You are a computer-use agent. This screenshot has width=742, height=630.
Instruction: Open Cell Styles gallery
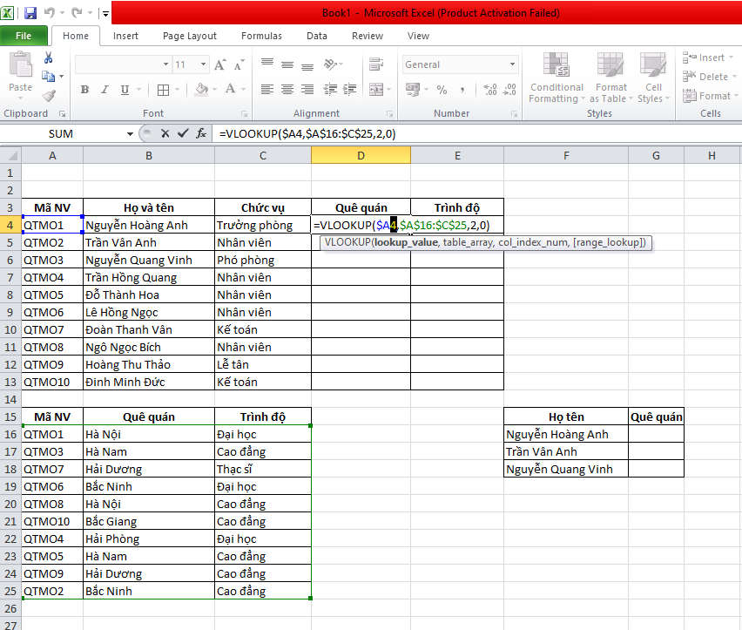(x=653, y=78)
